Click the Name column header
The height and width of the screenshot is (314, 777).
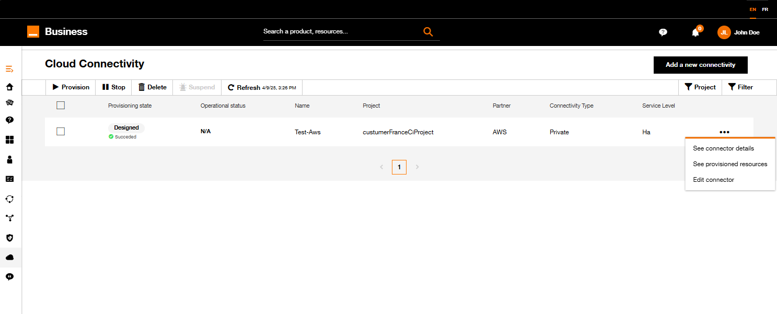(302, 106)
